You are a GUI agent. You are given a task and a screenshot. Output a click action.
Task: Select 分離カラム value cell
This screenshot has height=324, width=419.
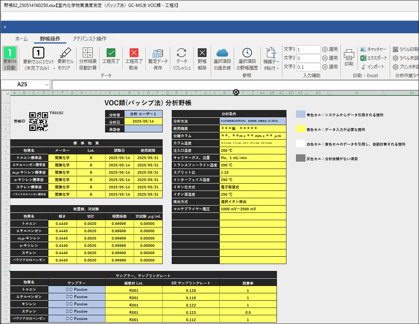point(253,136)
